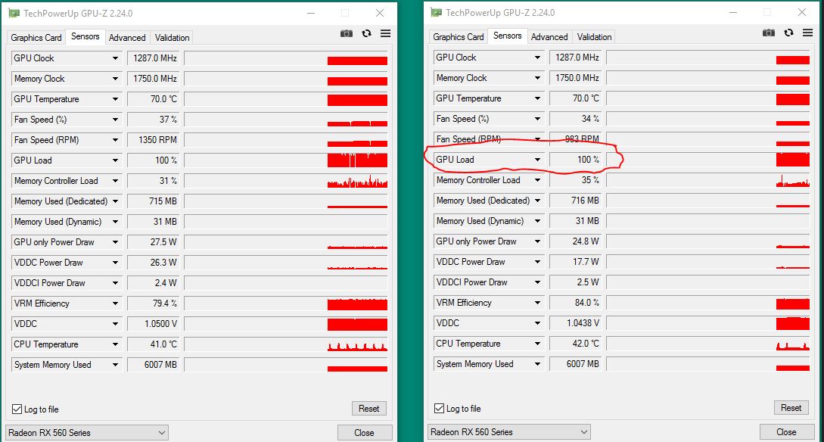Click the GPU-Z app icon in left title bar

point(14,13)
